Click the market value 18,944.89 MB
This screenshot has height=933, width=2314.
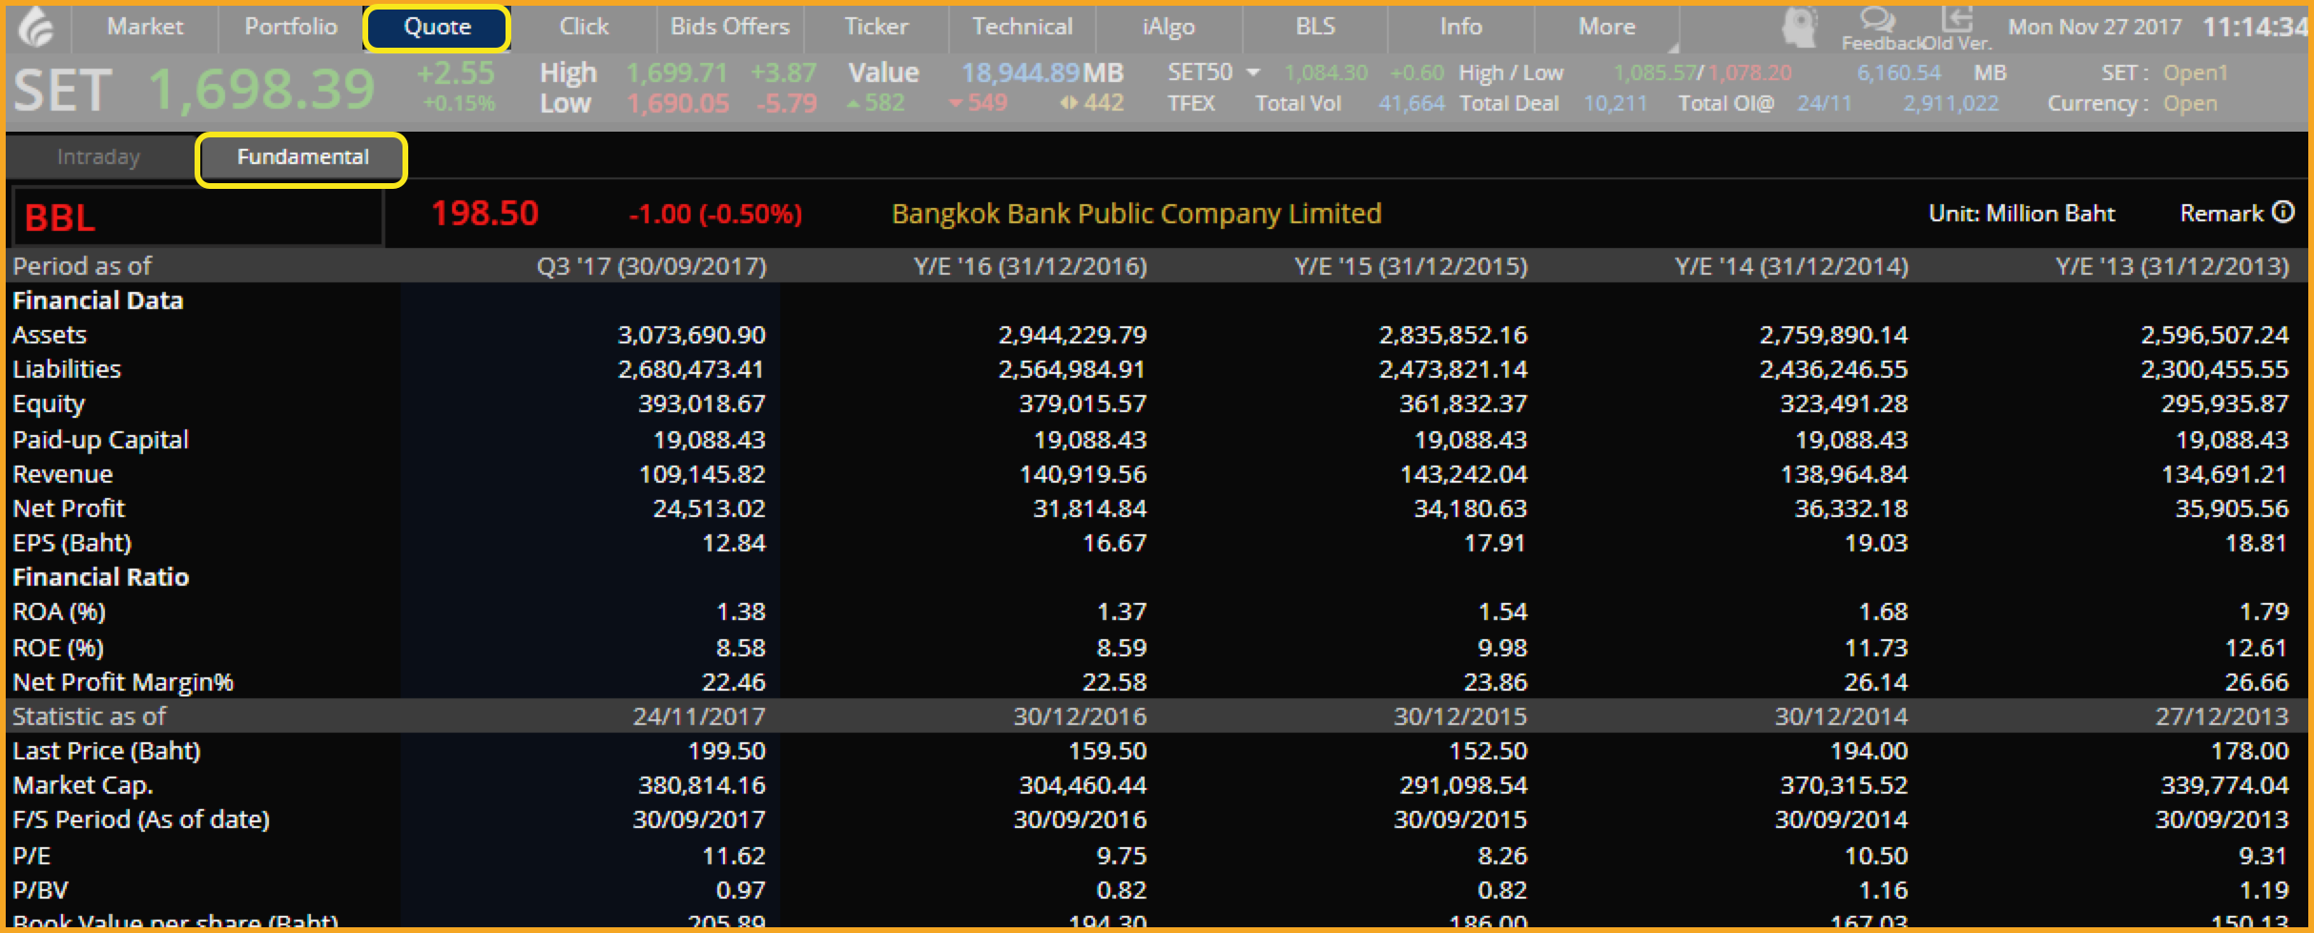pyautogui.click(x=1042, y=73)
